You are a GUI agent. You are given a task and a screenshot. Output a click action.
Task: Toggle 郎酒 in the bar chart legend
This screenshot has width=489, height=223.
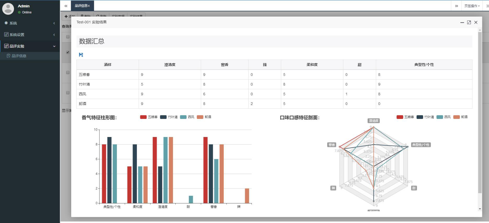pos(204,117)
